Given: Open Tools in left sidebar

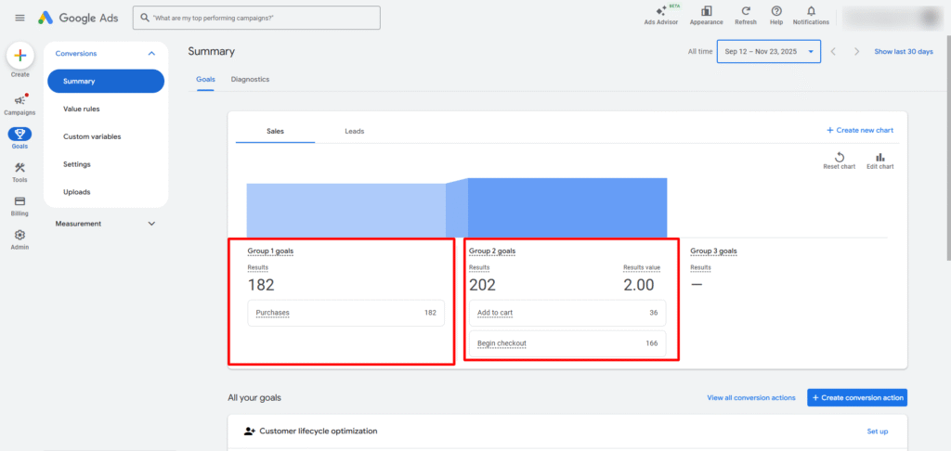Looking at the screenshot, I should [20, 172].
